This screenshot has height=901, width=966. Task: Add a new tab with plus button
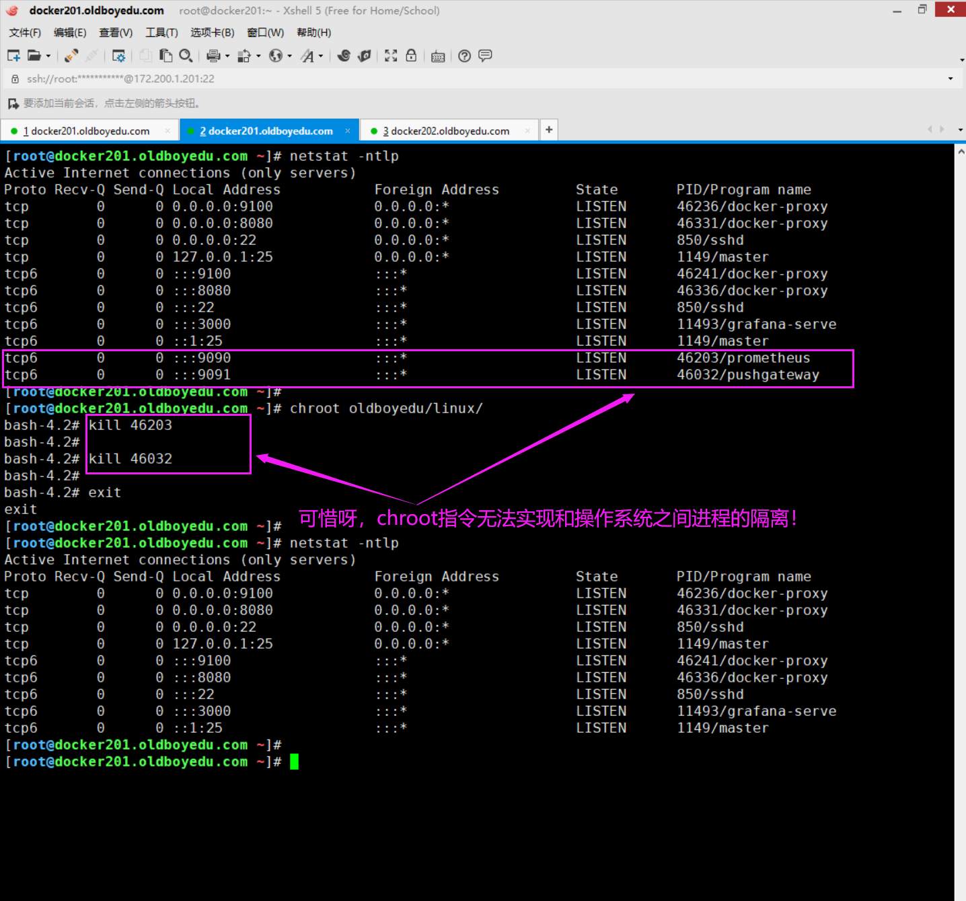(549, 130)
